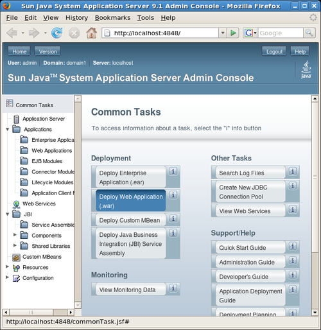This screenshot has width=321, height=330.
Task: Open info for Administration Guide
Action: tap(293, 261)
